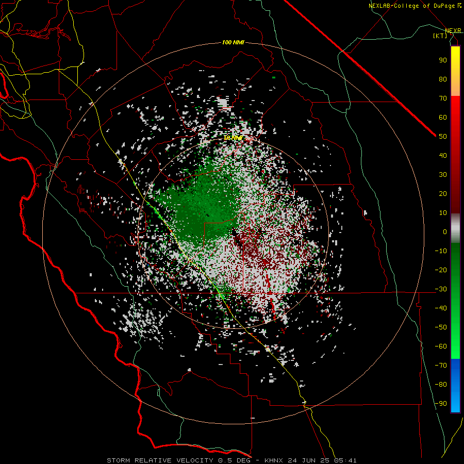Image resolution: width=464 pixels, height=464 pixels.
Task: Click the KHNX station identifier in the caption
Action: tap(273, 460)
